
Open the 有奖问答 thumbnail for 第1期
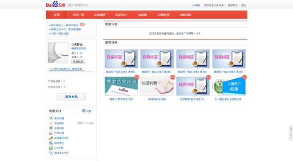click(121, 59)
